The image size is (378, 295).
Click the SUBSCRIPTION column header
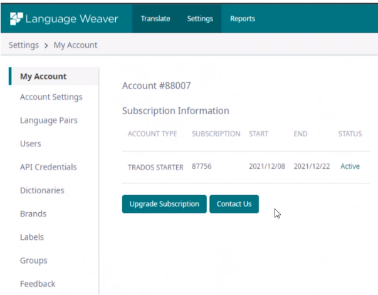(x=216, y=134)
